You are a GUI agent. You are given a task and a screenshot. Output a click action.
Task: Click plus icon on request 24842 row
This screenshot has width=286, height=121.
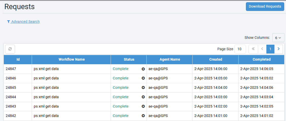(x=143, y=116)
